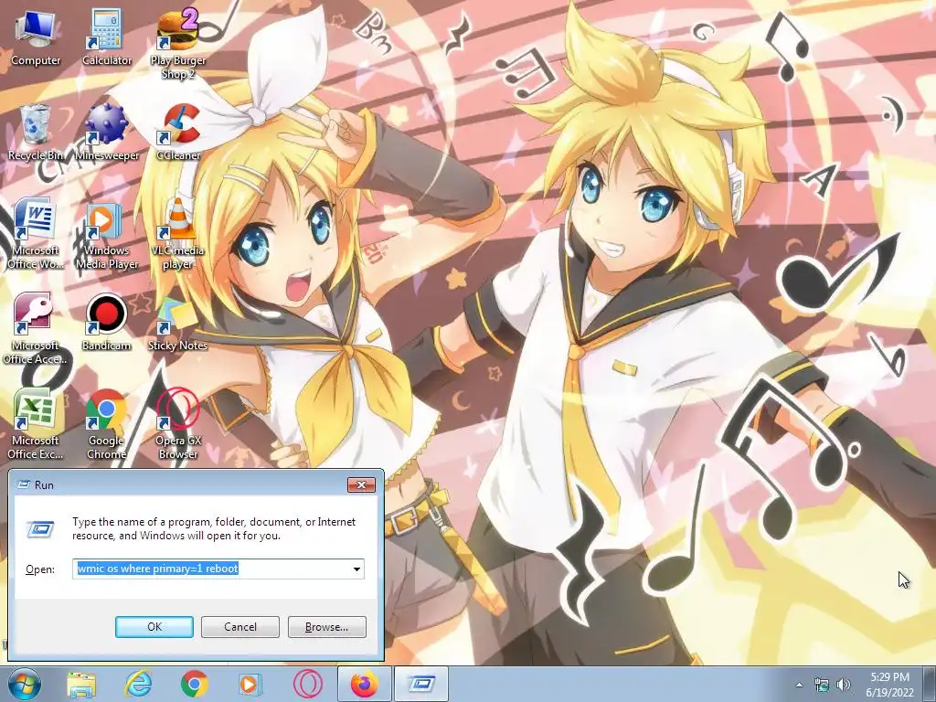Select the Sticky Notes desktop shortcut

(x=178, y=323)
